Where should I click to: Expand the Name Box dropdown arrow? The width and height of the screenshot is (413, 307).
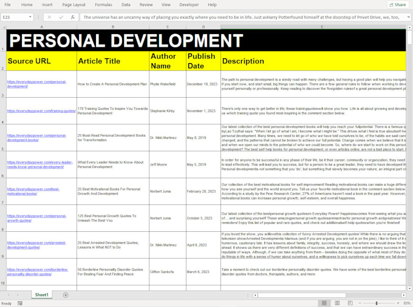pyautogui.click(x=30, y=17)
